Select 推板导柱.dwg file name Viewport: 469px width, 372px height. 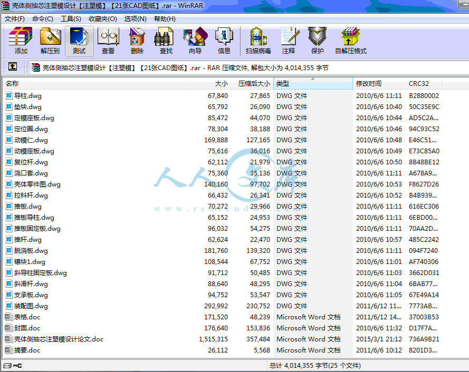34,217
